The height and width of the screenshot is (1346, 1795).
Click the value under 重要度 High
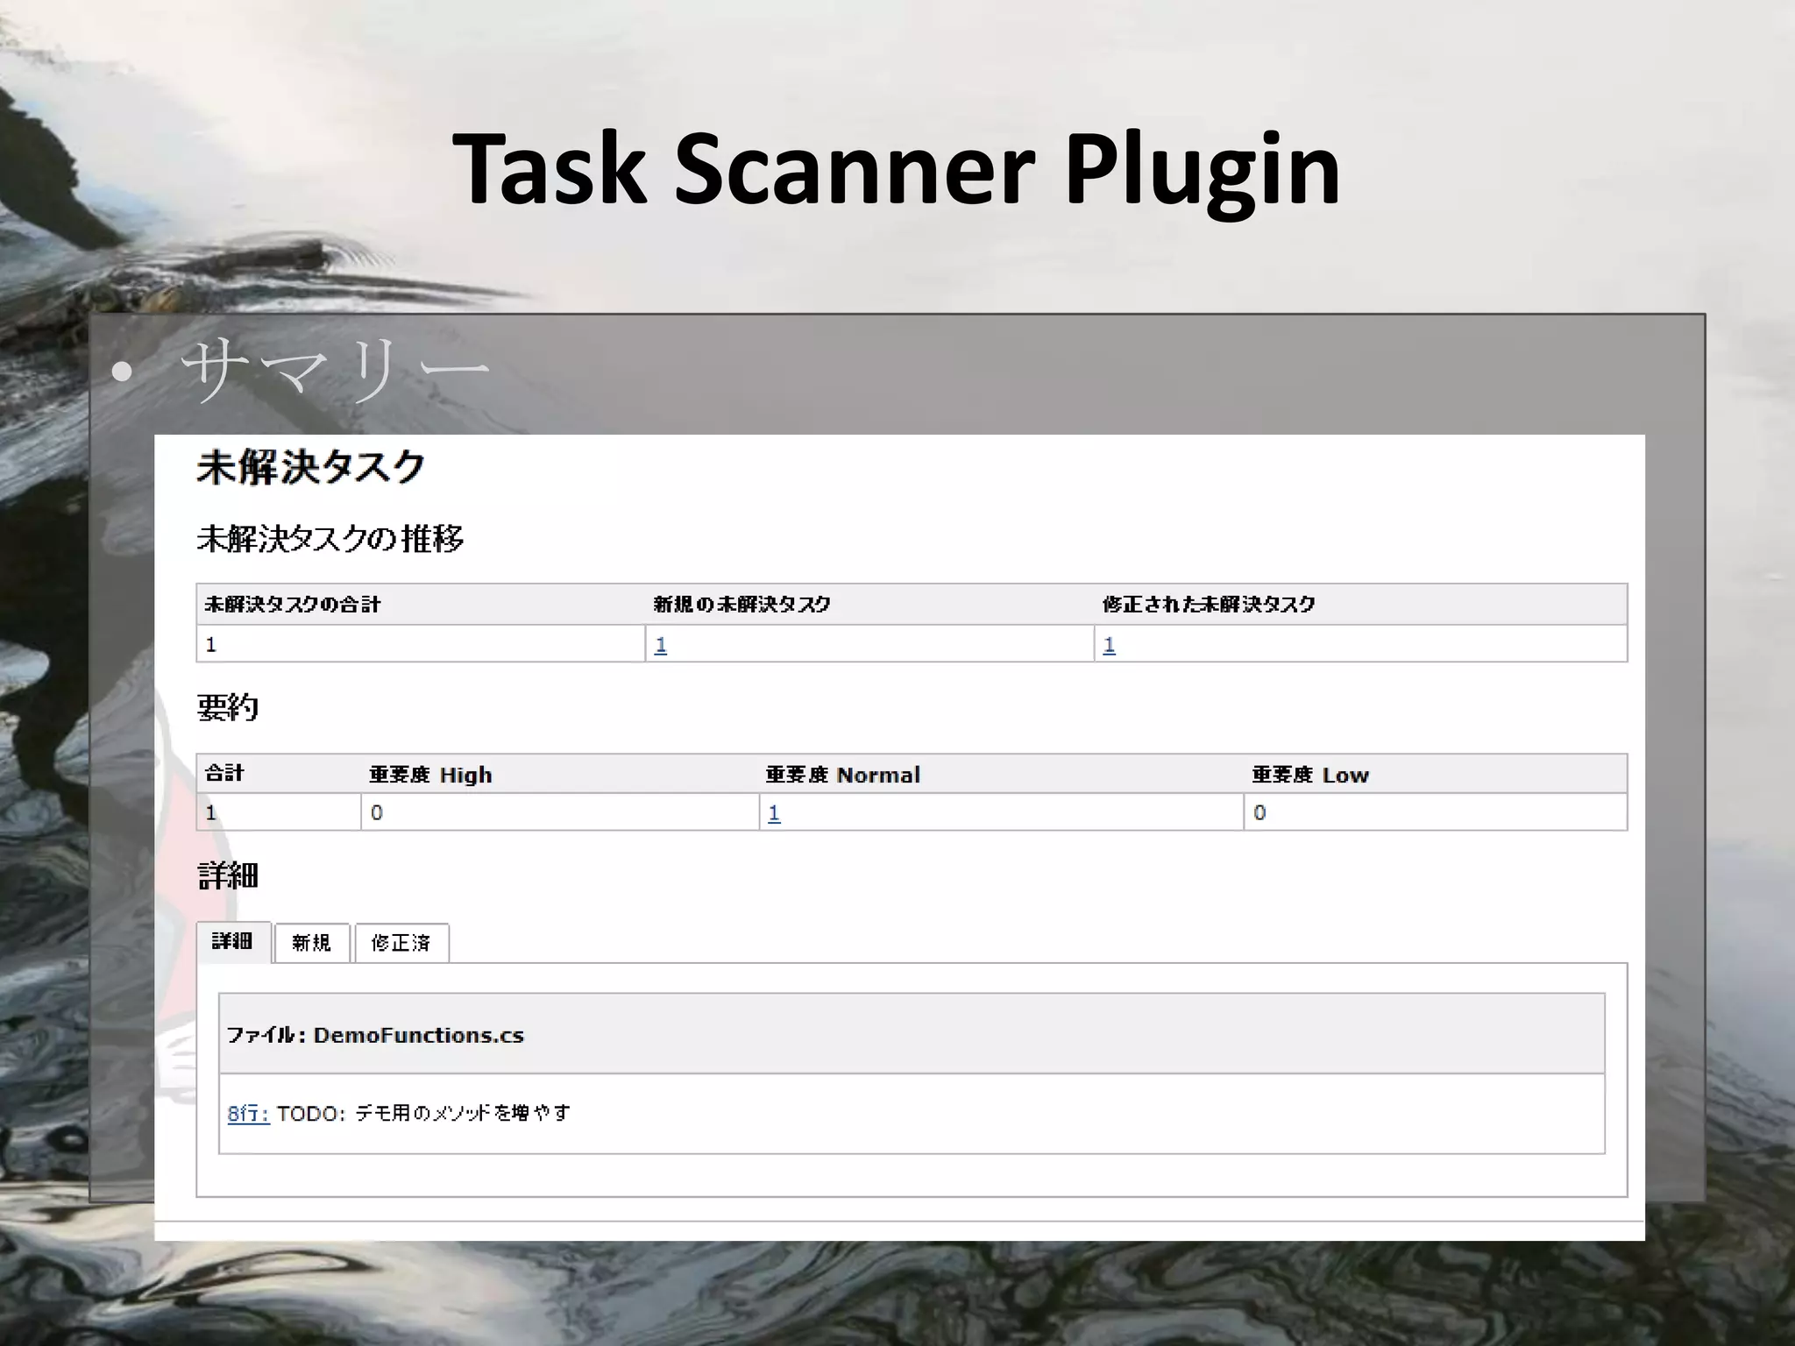[377, 813]
